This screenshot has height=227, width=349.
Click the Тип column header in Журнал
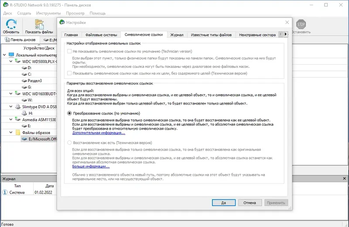coord(17,186)
